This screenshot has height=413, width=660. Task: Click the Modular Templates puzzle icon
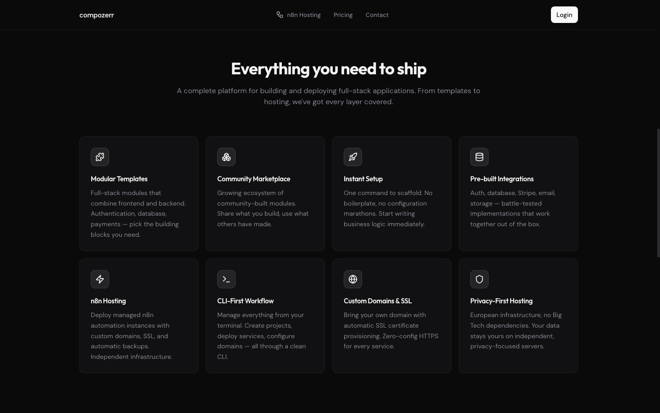(100, 157)
